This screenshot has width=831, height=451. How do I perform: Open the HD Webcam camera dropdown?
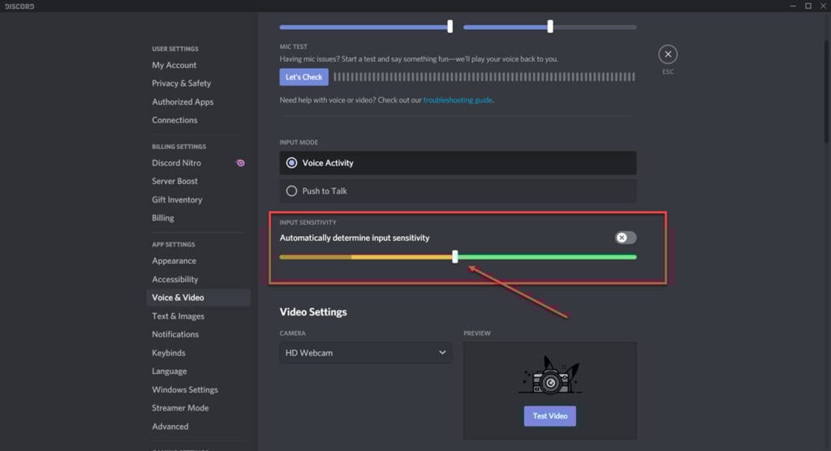(x=366, y=352)
